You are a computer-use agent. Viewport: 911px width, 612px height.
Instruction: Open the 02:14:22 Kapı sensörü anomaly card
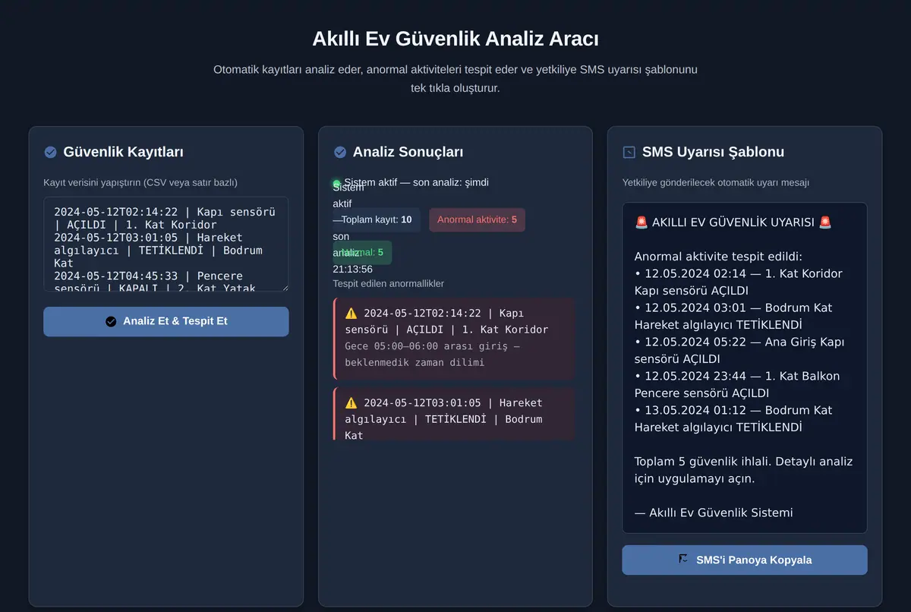click(x=453, y=339)
